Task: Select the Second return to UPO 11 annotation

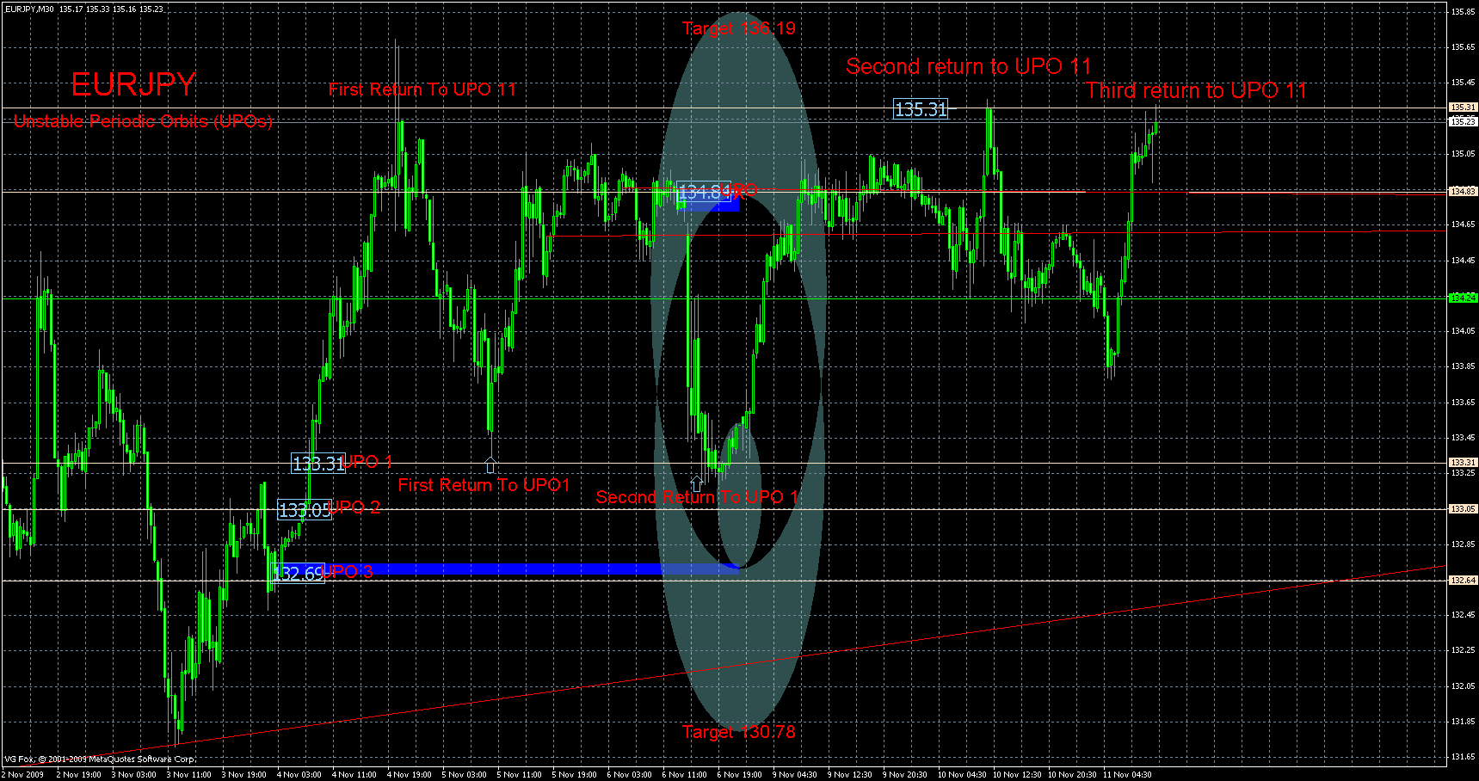Action: [x=968, y=65]
